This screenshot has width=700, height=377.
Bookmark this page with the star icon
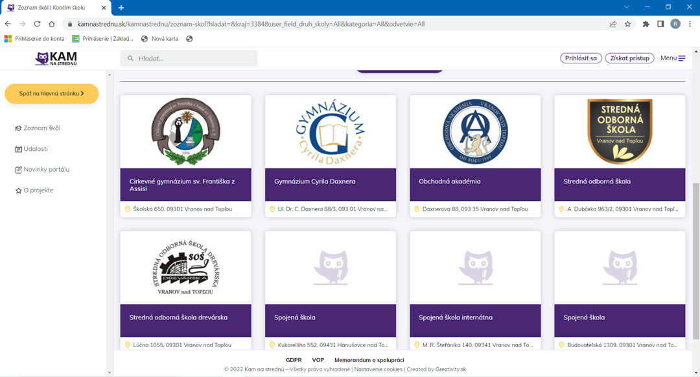(x=627, y=24)
